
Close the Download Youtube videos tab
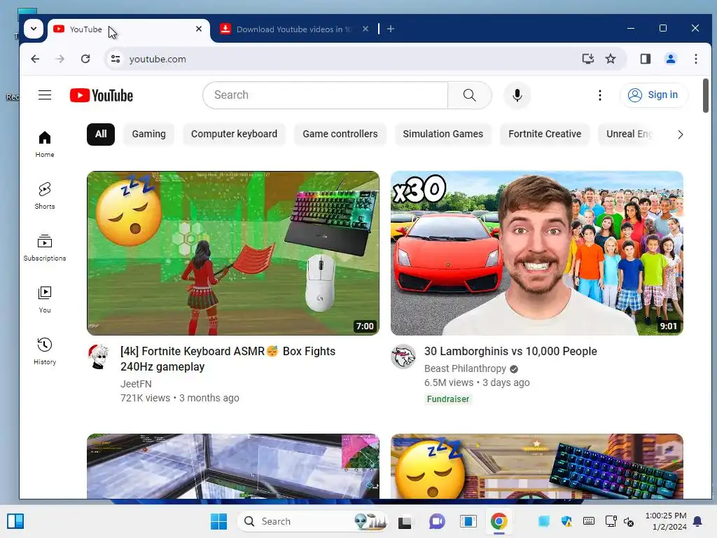(x=366, y=29)
